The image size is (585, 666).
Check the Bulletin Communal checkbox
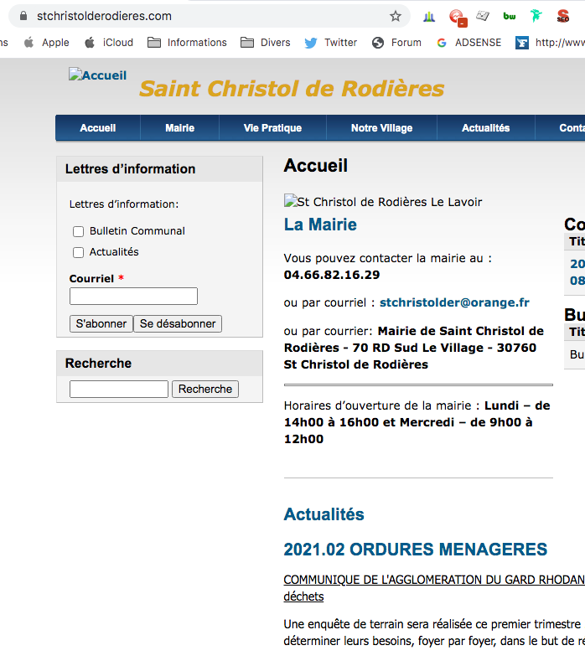pos(78,231)
